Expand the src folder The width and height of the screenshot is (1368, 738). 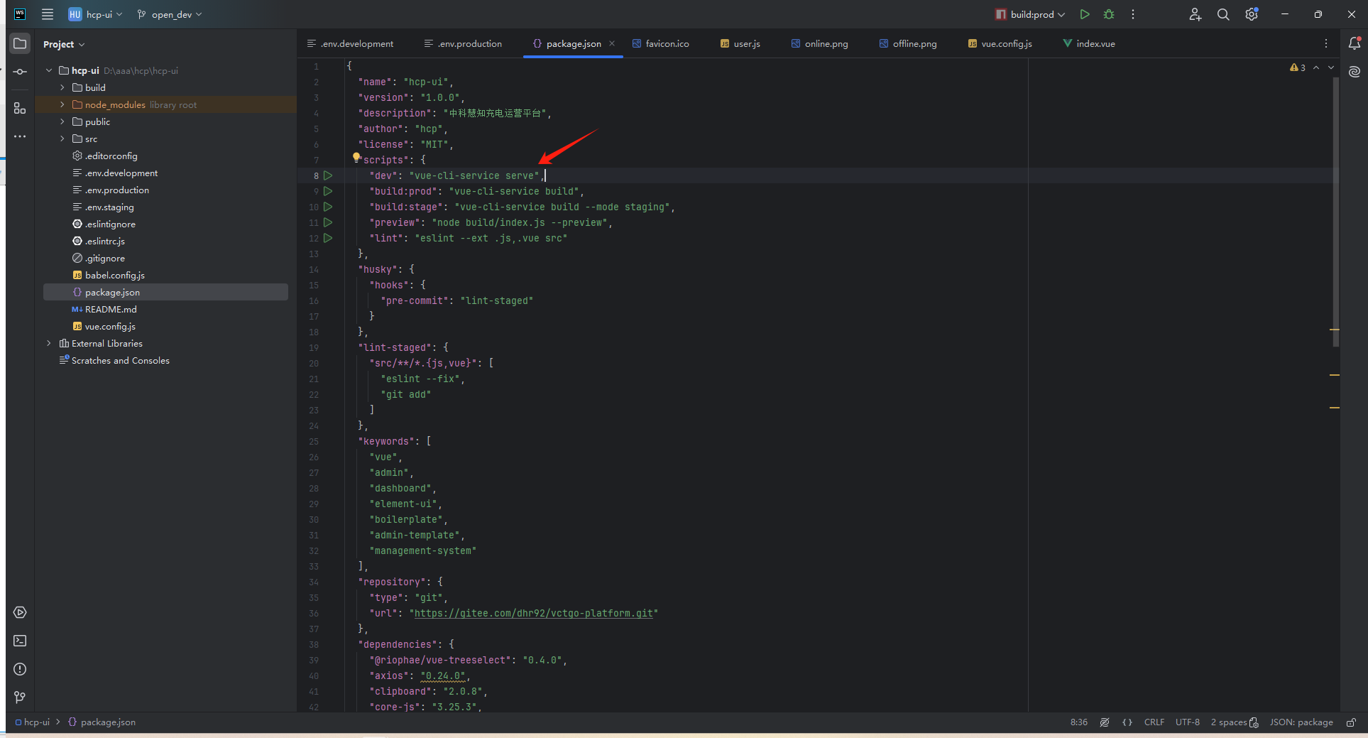pos(62,139)
